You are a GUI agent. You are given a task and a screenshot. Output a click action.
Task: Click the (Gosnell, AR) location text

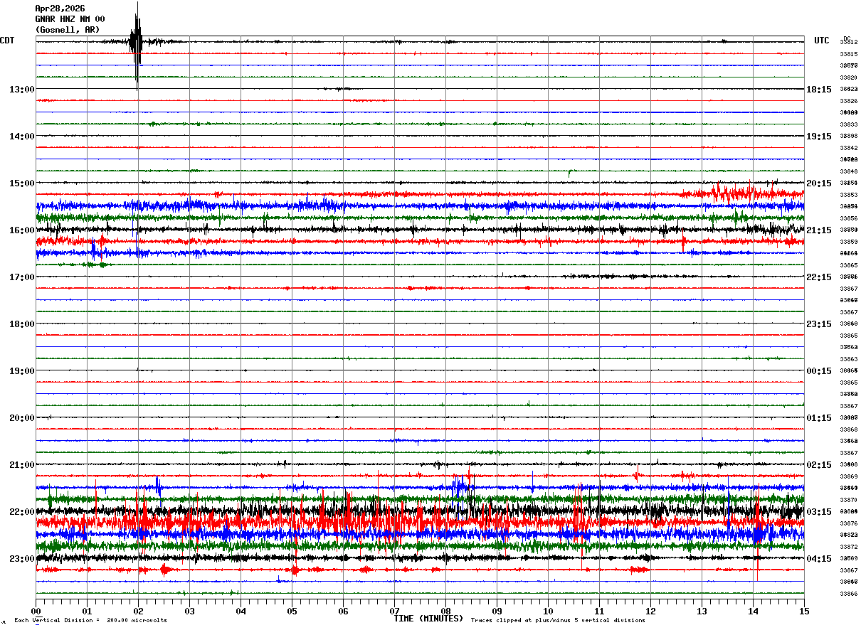68,30
